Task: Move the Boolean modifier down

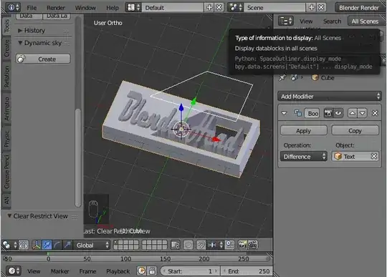Action: (x=363, y=113)
